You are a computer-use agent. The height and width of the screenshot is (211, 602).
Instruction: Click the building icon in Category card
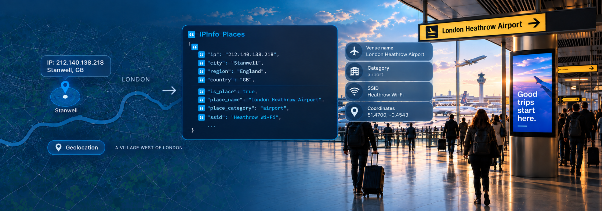(x=354, y=71)
